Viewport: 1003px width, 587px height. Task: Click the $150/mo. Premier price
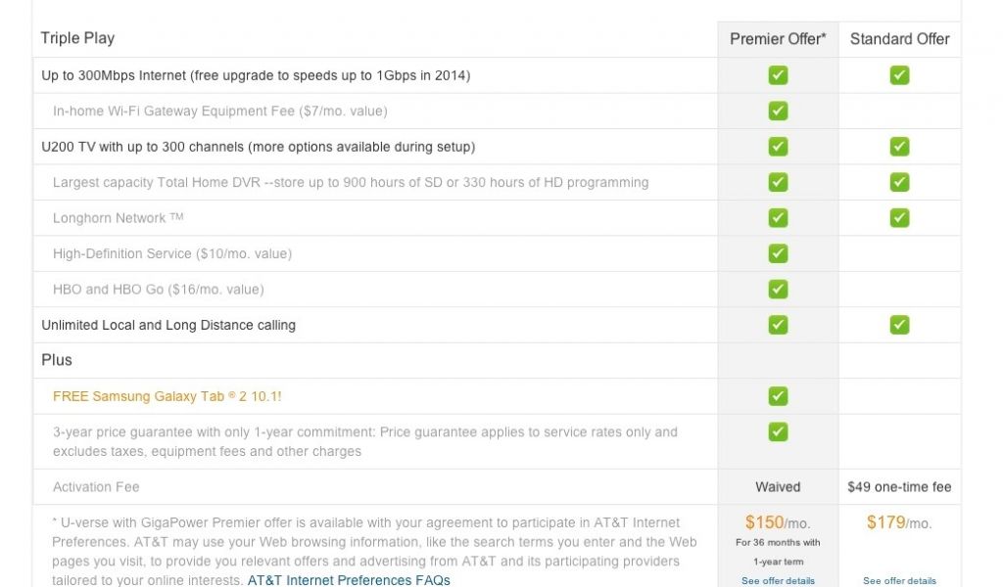(x=778, y=522)
